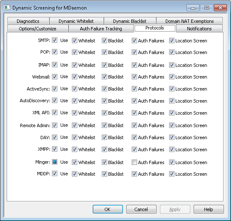Toggle Minger Blacklist checkbox
The height and width of the screenshot is (221, 231).
pyautogui.click(x=104, y=162)
